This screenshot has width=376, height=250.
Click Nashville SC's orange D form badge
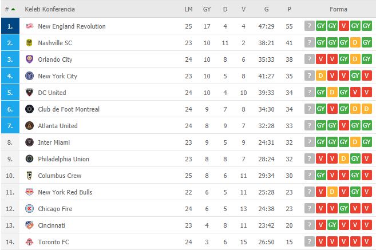coord(355,42)
